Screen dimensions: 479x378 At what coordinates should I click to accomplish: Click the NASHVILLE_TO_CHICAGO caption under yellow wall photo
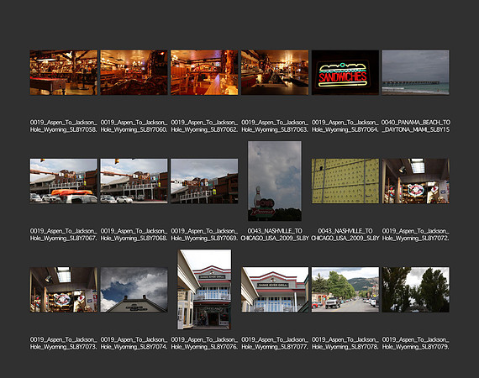tap(345, 234)
